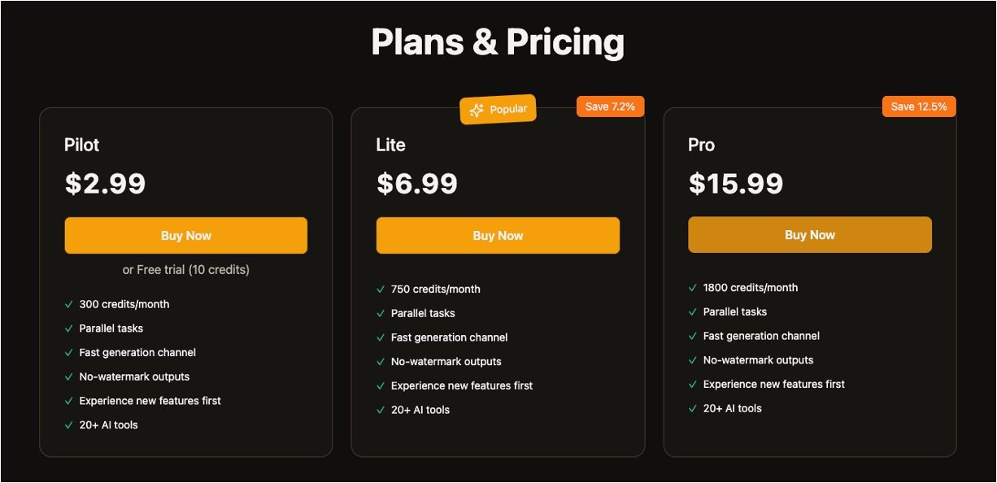
Task: Click the $15.99 price on Pro
Action: [735, 184]
